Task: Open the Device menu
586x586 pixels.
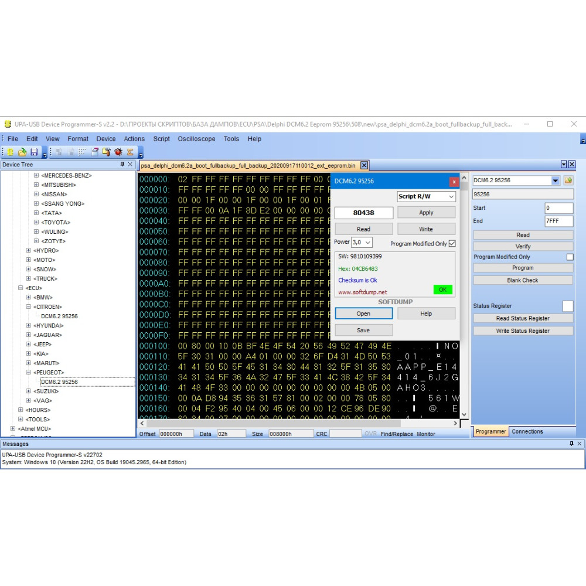Action: pos(105,139)
